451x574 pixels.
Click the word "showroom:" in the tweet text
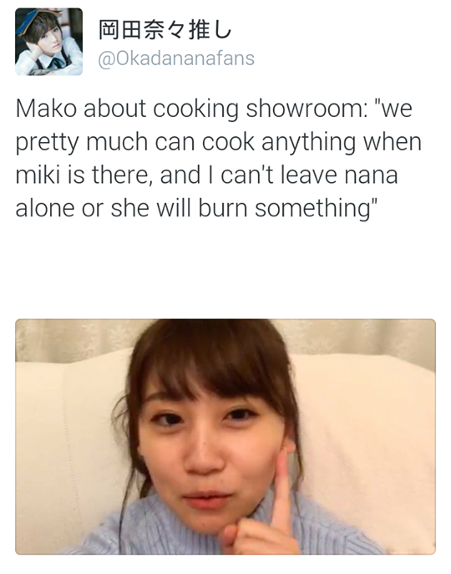coord(307,109)
